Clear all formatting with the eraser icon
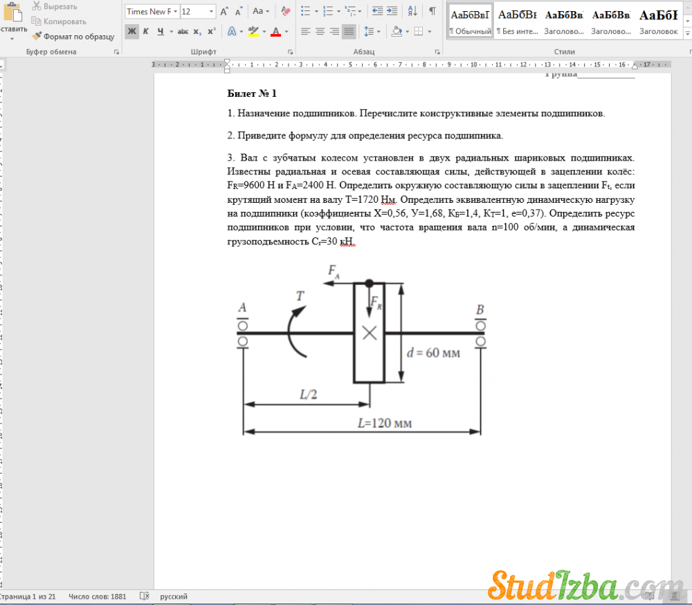 (285, 11)
